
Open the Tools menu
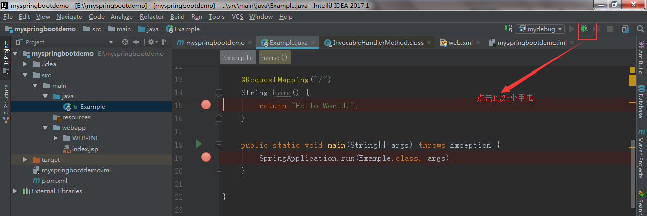[217, 17]
